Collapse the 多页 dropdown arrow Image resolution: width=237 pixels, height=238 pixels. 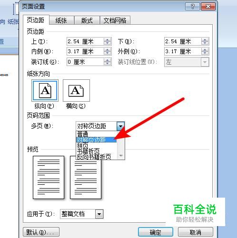[120, 126]
